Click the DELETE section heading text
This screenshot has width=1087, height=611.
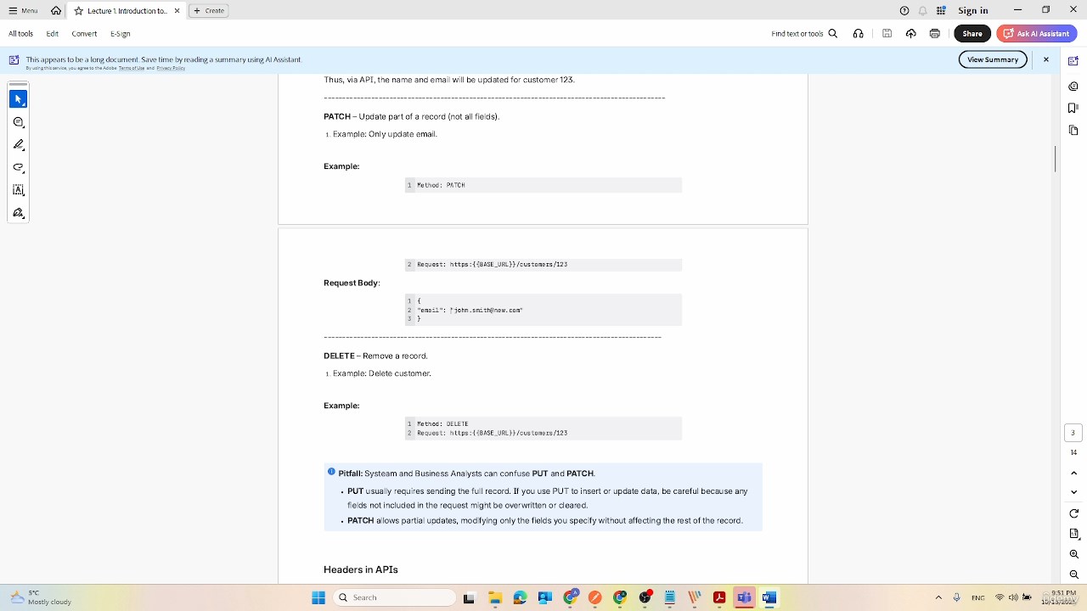[x=339, y=356]
